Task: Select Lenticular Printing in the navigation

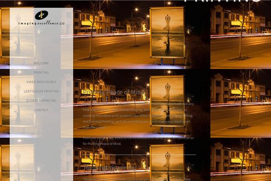Action: tap(41, 91)
